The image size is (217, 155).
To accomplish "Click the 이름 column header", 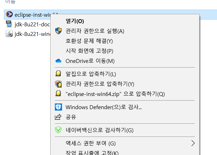I will click(x=10, y=1).
